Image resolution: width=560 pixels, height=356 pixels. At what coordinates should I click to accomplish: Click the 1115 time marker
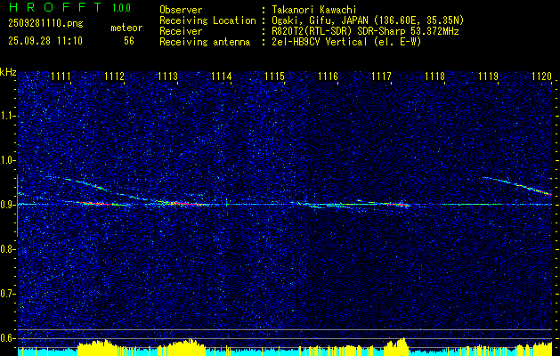point(274,76)
